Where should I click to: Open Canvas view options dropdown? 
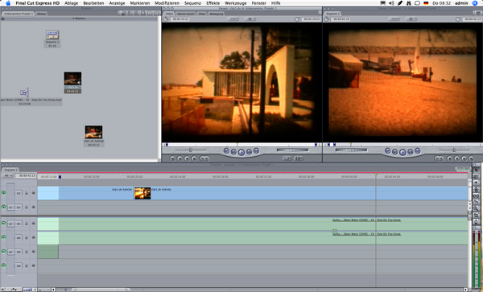tap(411, 19)
